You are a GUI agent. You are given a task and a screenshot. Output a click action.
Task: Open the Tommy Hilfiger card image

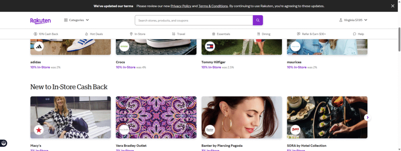tap(242, 47)
